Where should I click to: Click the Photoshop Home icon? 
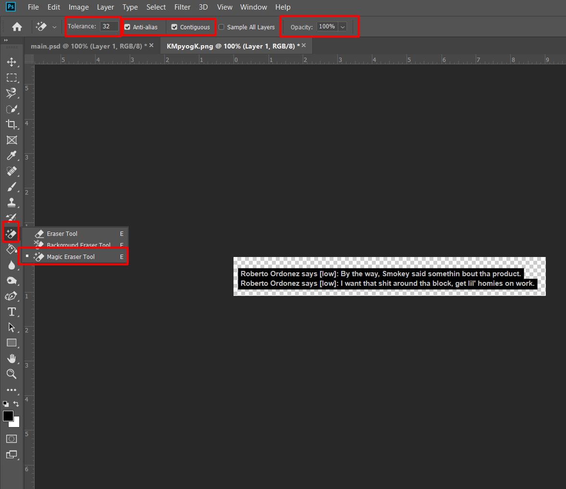pos(17,27)
